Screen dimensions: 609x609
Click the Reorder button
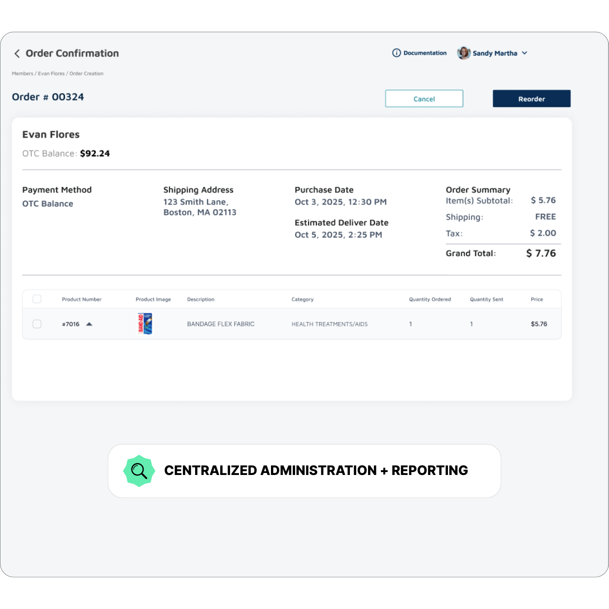pos(531,99)
